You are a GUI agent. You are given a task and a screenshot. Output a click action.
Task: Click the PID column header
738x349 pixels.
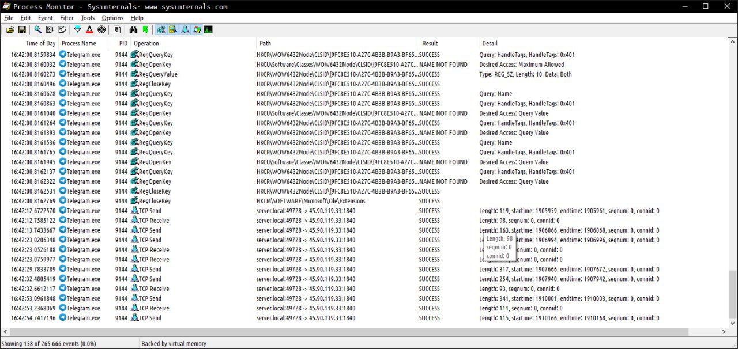(x=123, y=43)
